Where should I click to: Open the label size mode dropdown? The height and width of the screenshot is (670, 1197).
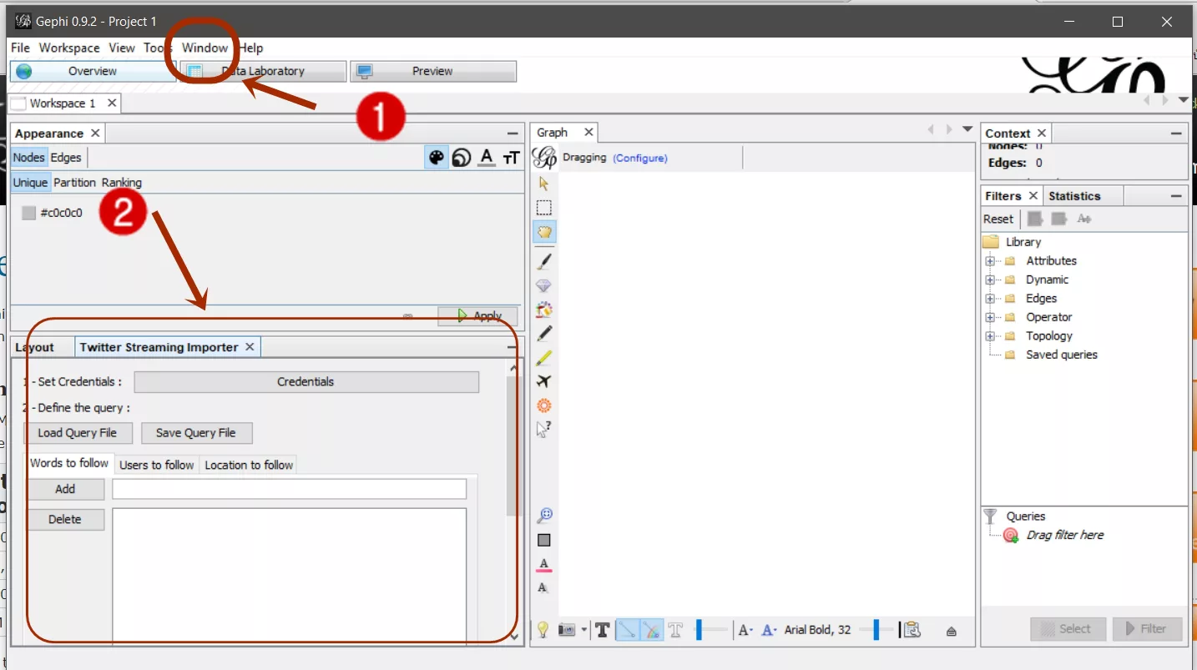pos(745,630)
